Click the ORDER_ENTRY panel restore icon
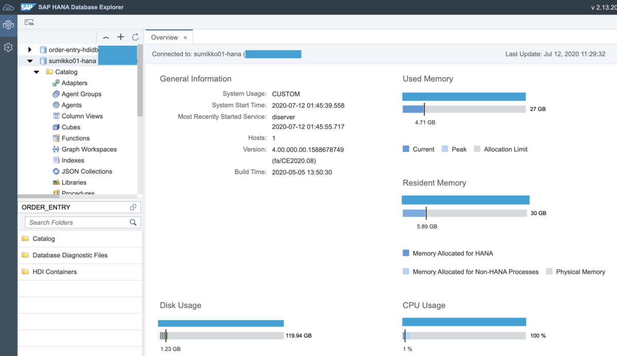Viewport: 617px width, 356px height. (133, 207)
